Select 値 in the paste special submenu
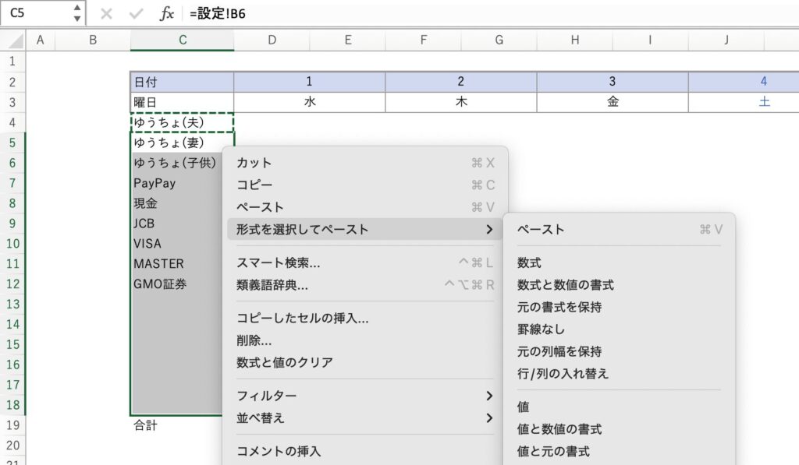The width and height of the screenshot is (799, 465). click(523, 407)
